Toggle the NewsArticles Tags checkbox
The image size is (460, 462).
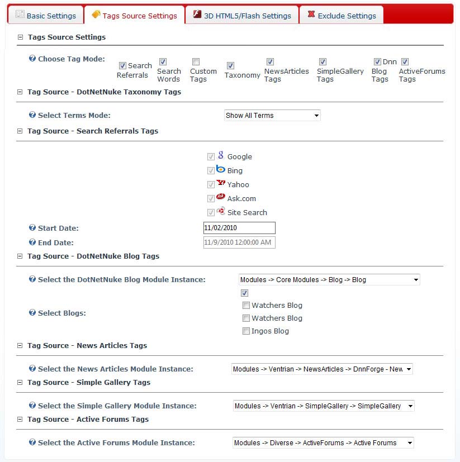pos(270,61)
